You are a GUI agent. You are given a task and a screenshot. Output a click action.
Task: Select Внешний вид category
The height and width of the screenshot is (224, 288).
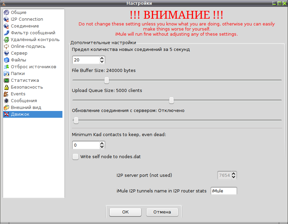pos(33,108)
